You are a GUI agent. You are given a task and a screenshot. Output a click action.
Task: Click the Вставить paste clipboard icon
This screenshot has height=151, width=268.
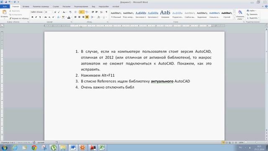[4, 12]
